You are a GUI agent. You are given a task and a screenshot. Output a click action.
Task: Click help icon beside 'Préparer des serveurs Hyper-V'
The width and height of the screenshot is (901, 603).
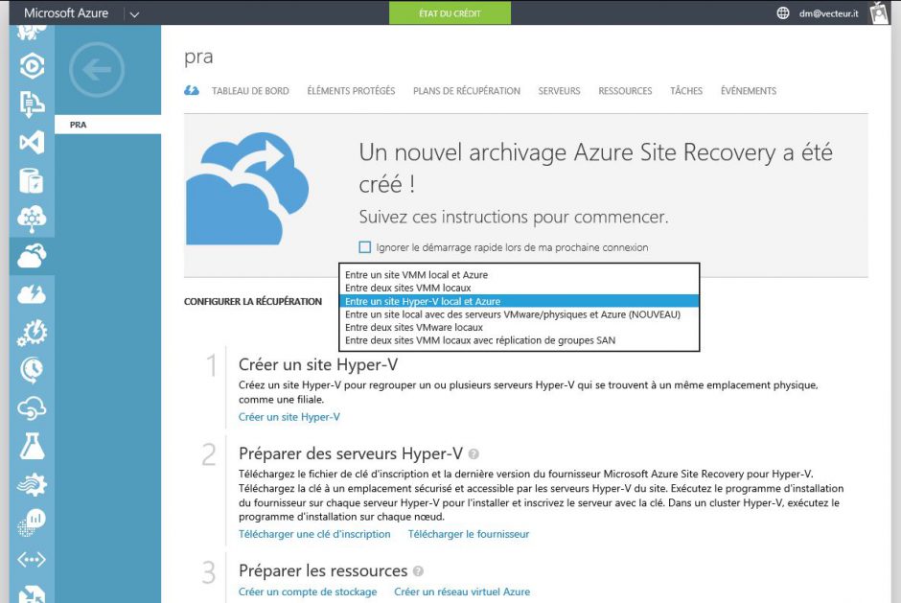tap(474, 454)
